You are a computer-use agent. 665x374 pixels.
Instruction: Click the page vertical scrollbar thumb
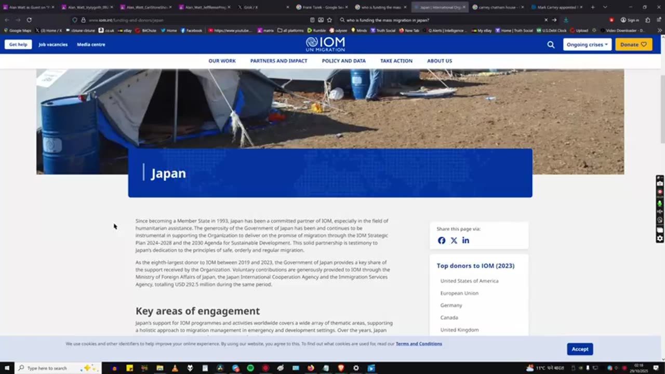tap(662, 108)
